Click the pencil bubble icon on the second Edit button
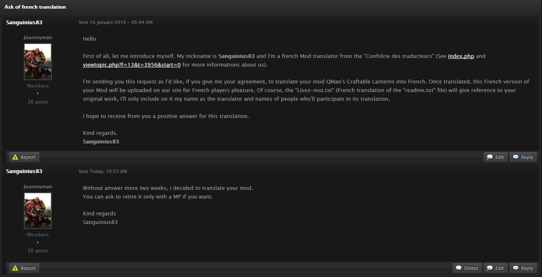 pyautogui.click(x=490, y=268)
